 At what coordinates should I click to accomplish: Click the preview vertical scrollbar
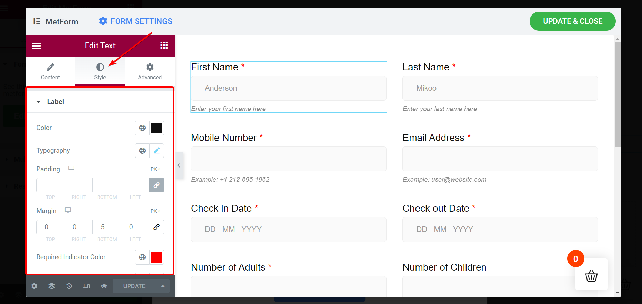coord(618,95)
